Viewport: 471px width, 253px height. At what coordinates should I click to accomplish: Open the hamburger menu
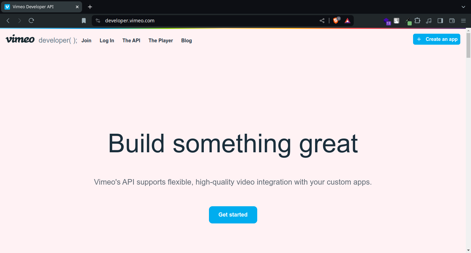(463, 21)
